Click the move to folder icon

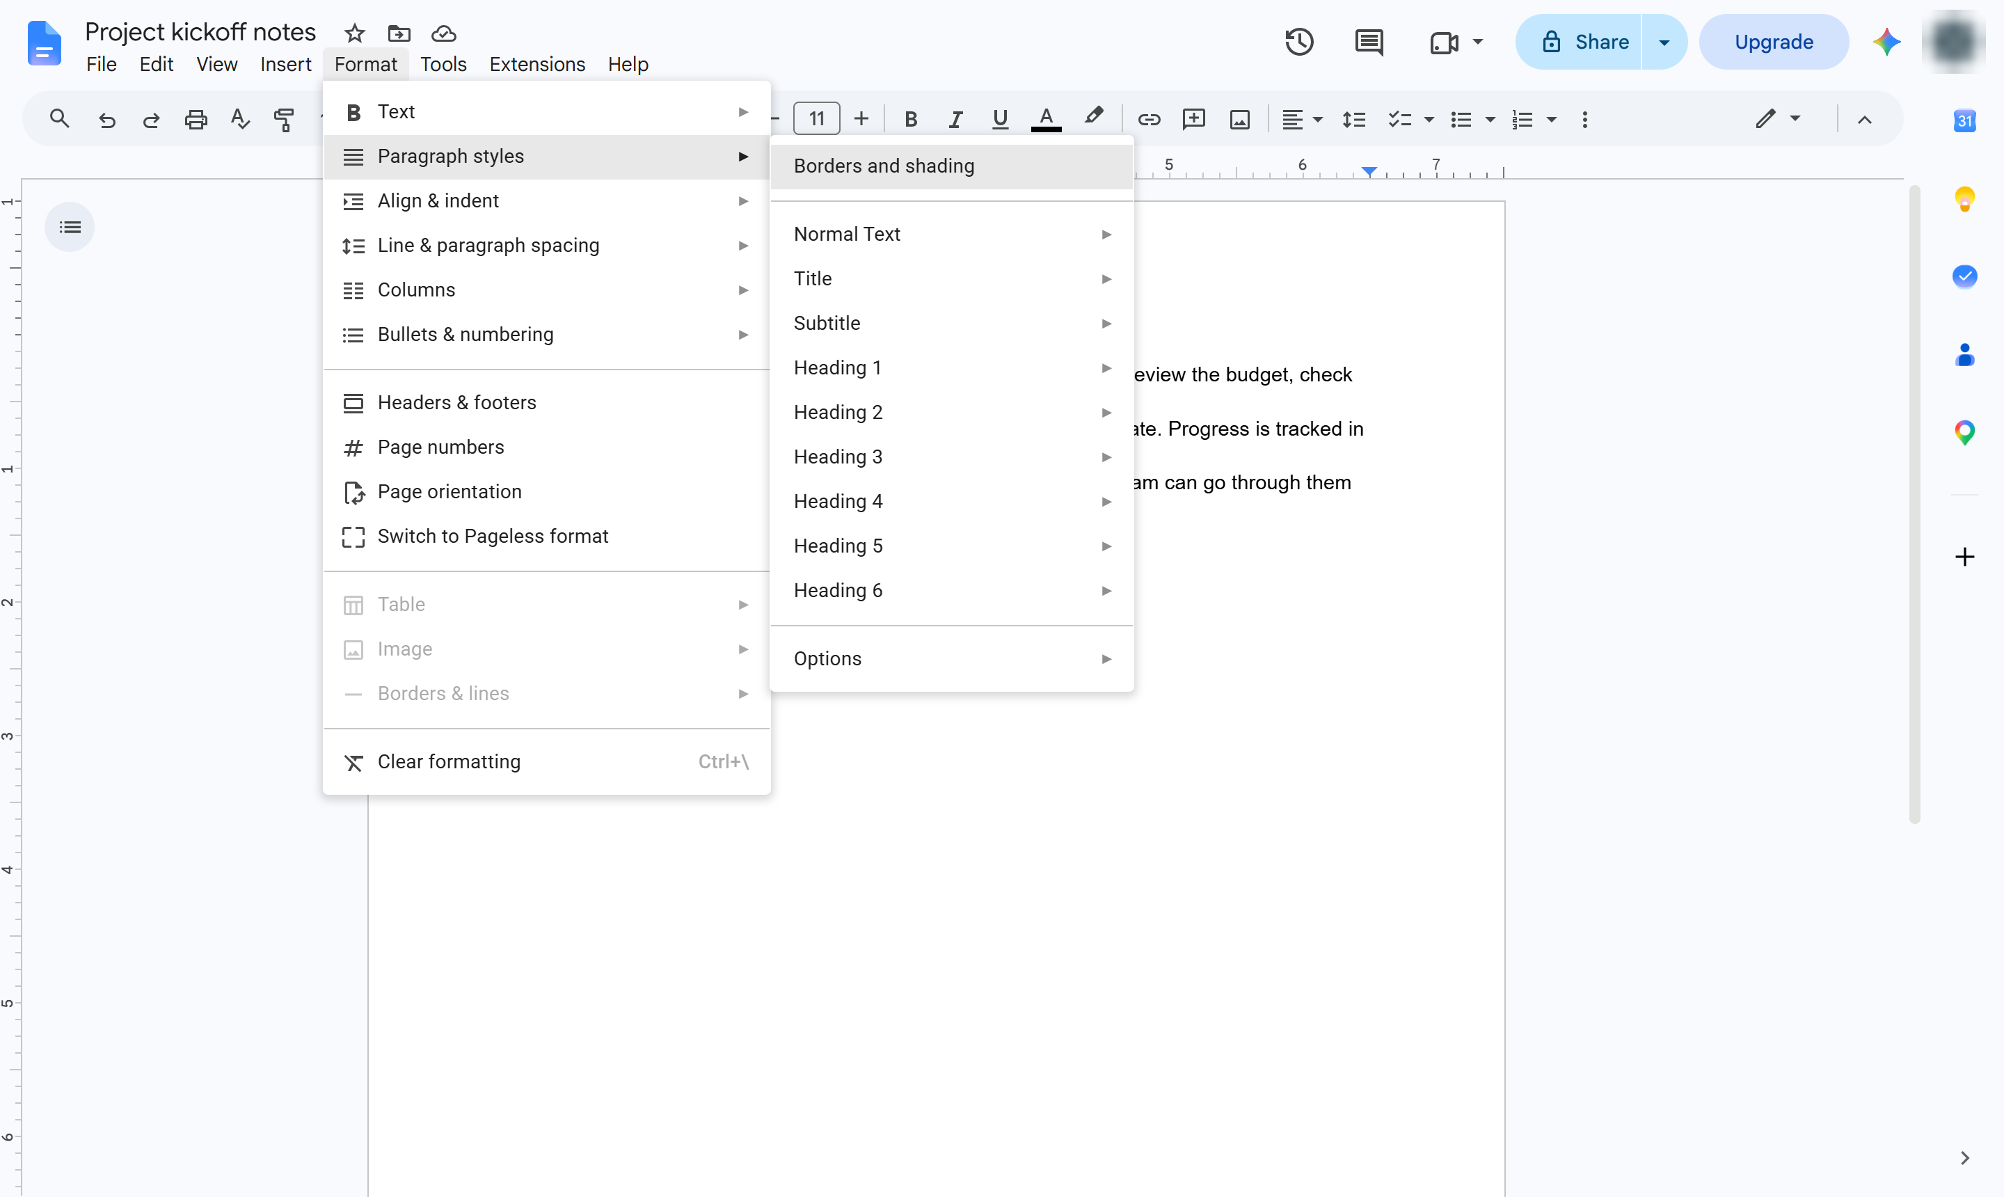[x=399, y=33]
